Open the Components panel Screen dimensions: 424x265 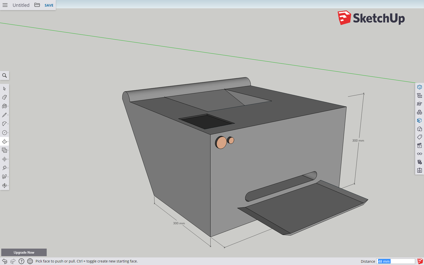click(419, 112)
